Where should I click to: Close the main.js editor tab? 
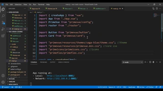tap(123, 9)
